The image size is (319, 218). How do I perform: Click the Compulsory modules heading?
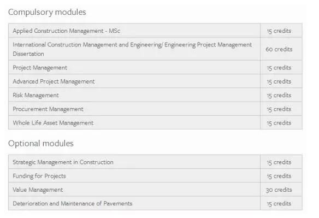tap(47, 12)
